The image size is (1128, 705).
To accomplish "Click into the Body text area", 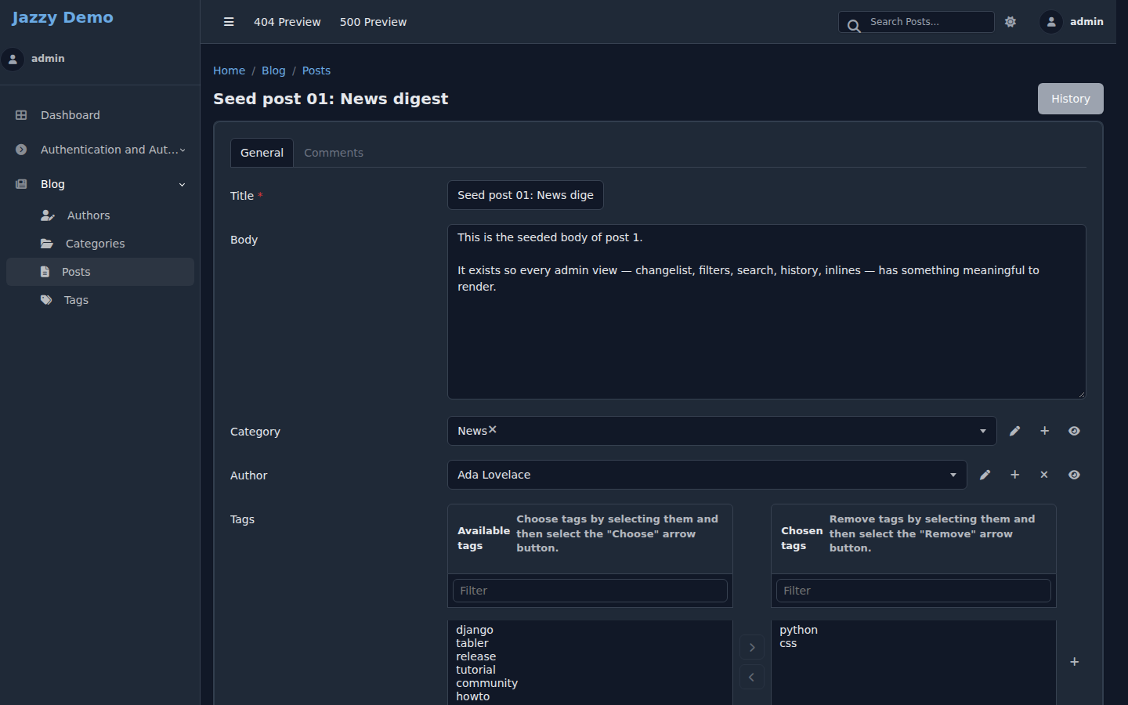I will [767, 312].
